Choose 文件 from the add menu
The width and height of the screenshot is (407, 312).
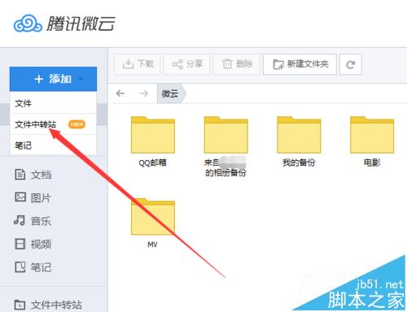[53, 103]
